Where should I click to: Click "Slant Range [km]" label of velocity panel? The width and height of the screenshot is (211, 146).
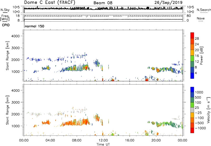(7, 110)
